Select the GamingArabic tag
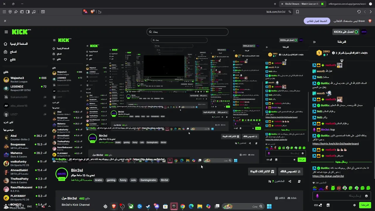The height and width of the screenshot is (211, 375). (x=148, y=180)
